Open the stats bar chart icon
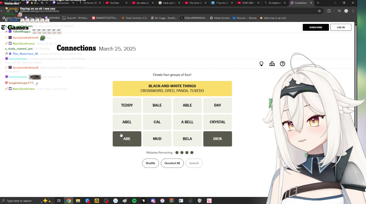366x204 pixels. [x=272, y=64]
